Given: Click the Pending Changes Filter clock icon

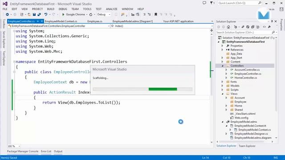Looking at the screenshot, I should 236,27.
